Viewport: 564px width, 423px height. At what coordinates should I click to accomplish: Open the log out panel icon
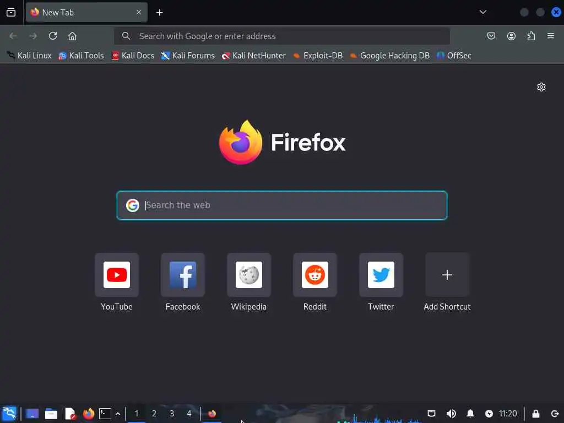coord(555,414)
